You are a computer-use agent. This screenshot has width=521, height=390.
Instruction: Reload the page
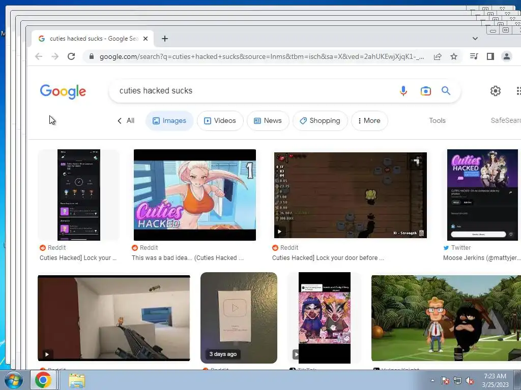71,56
